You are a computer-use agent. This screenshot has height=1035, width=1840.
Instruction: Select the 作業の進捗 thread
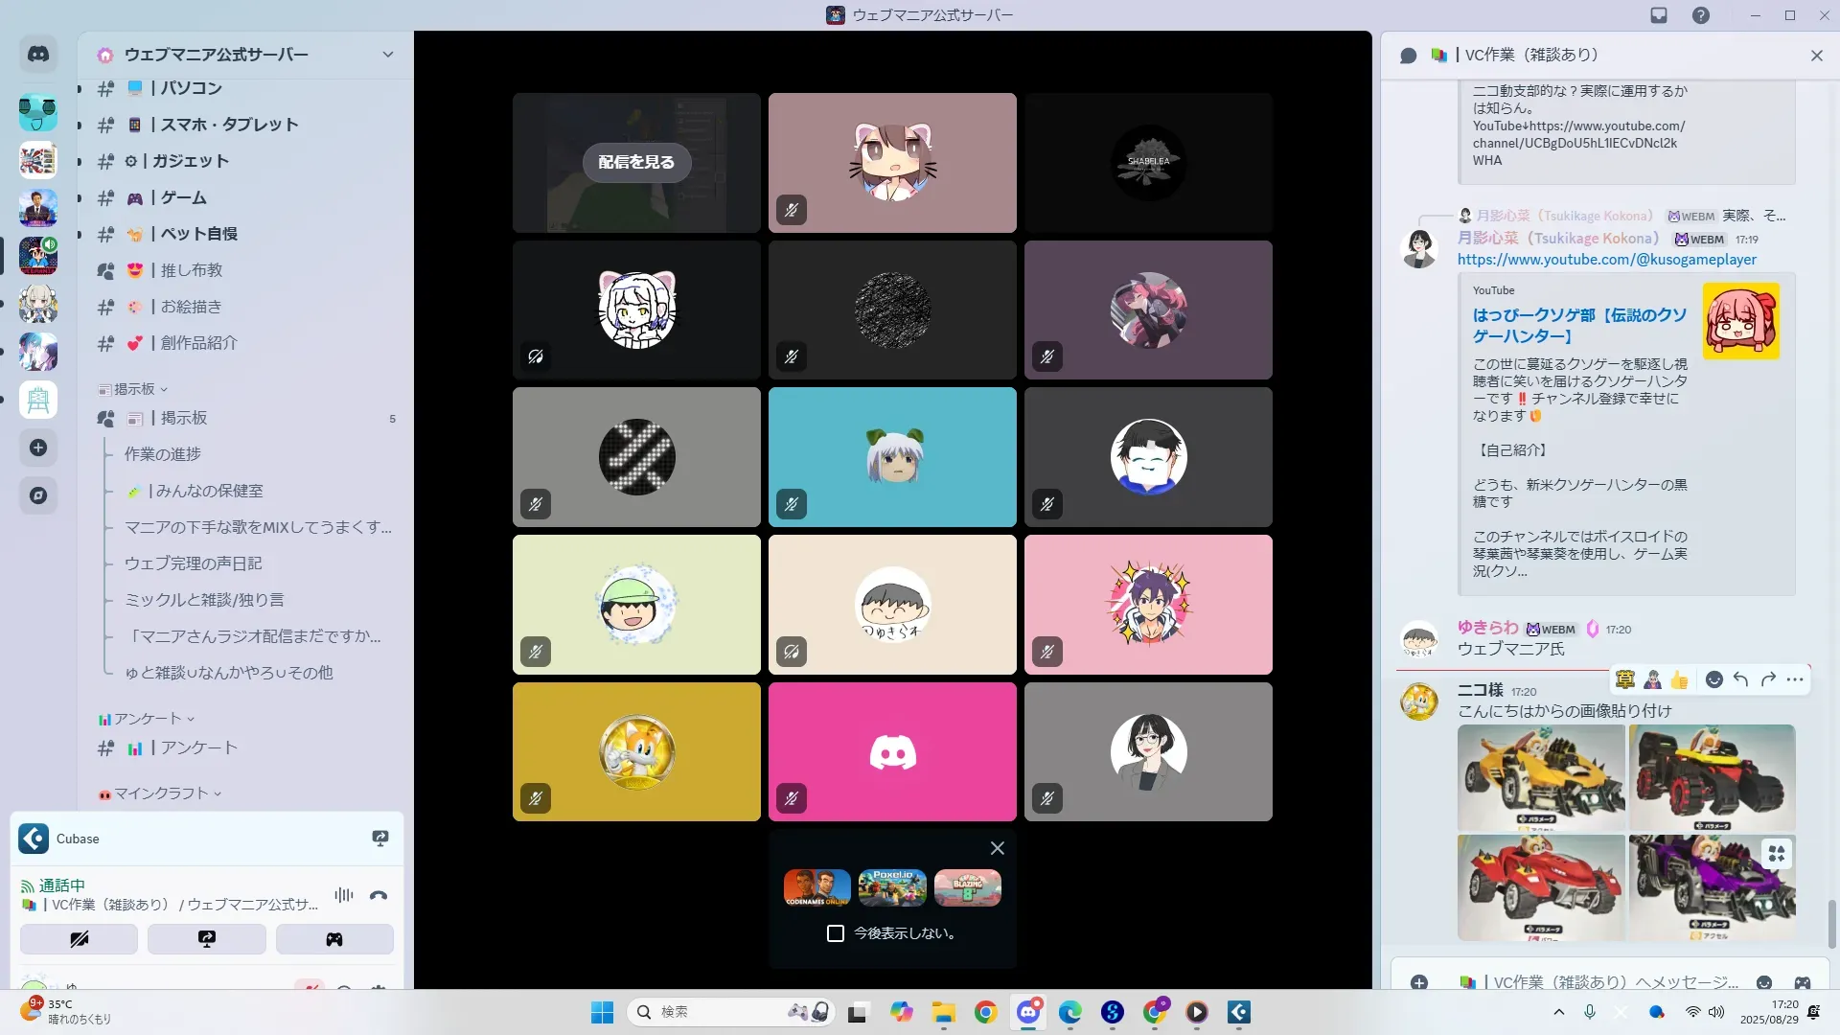163,454
